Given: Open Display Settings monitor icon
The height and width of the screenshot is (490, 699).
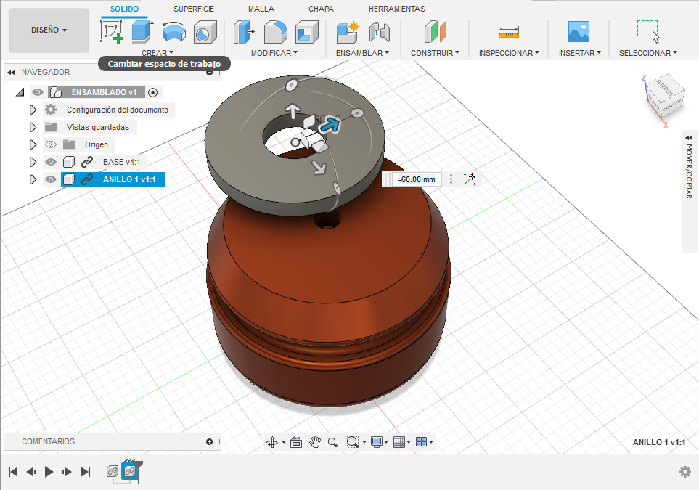Looking at the screenshot, I should [377, 442].
